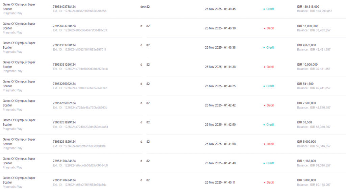346x191 pixels.
Task: Click the red Debit dot at 01:44:38
Action: point(264,67)
